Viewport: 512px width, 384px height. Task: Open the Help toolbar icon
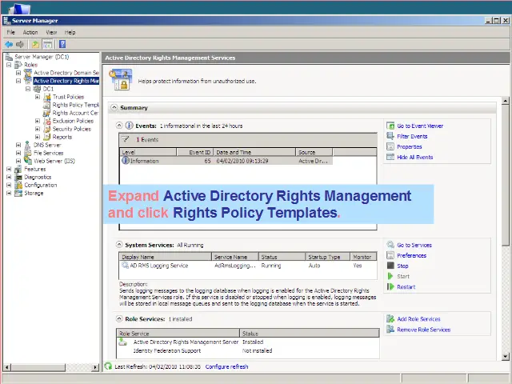point(62,44)
